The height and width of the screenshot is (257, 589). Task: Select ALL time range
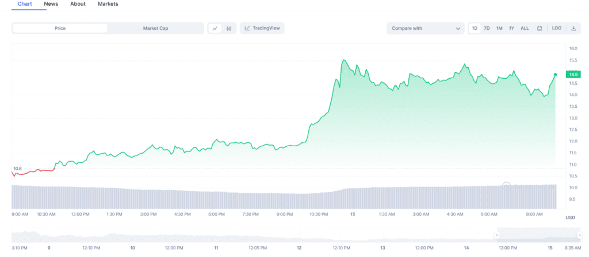(x=525, y=28)
